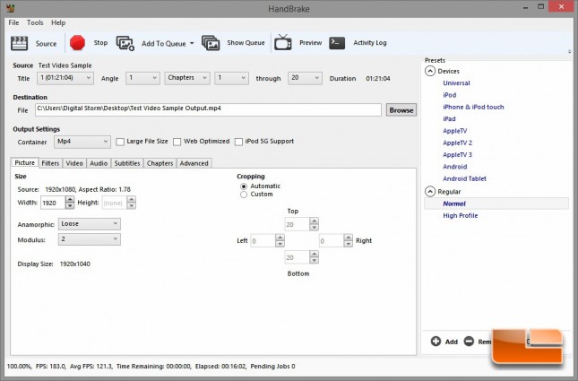Open the Modulus dropdown
578x381 pixels.
(90, 239)
